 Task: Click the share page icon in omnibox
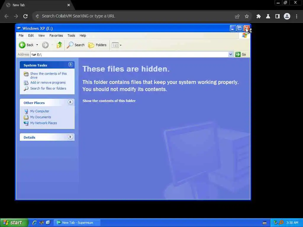tap(237, 17)
